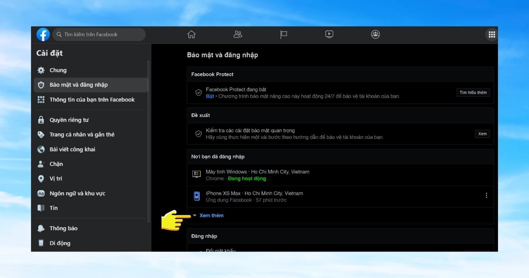Screen dimensions: 529x278
Task: Open three-dot options for iPhone XS Max
Action: click(486, 195)
